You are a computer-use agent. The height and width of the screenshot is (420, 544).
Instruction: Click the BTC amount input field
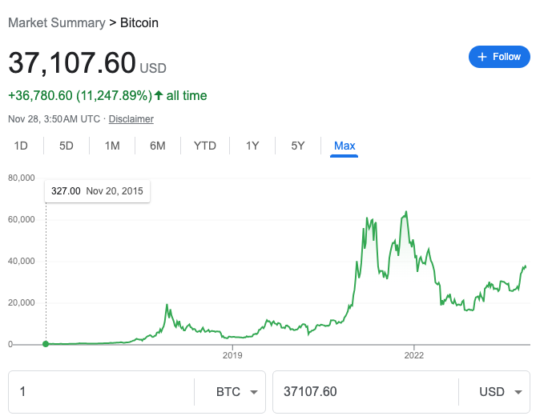tap(100, 392)
